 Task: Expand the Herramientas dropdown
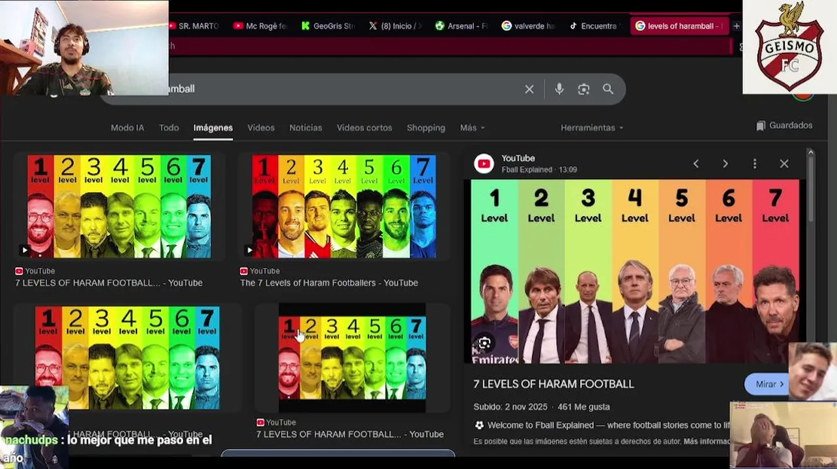592,128
